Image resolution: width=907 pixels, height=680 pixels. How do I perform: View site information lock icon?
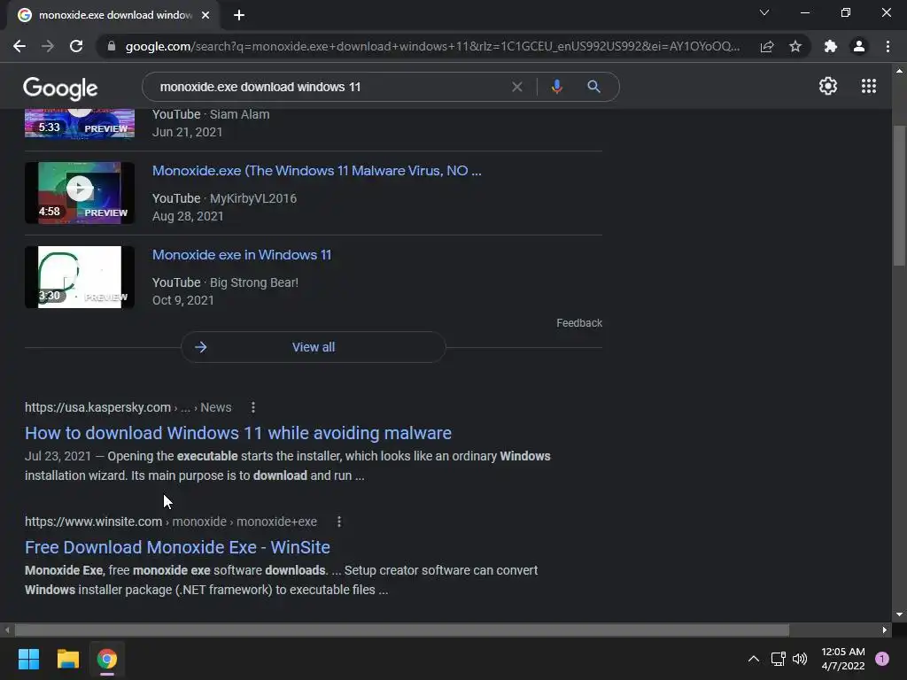coord(112,46)
